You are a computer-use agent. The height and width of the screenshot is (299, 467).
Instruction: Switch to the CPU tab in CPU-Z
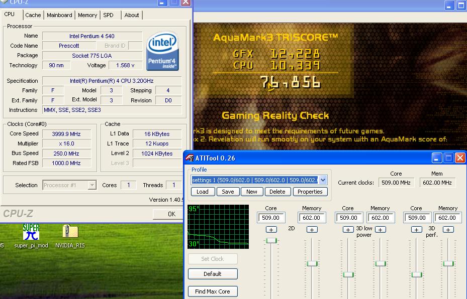coord(9,14)
